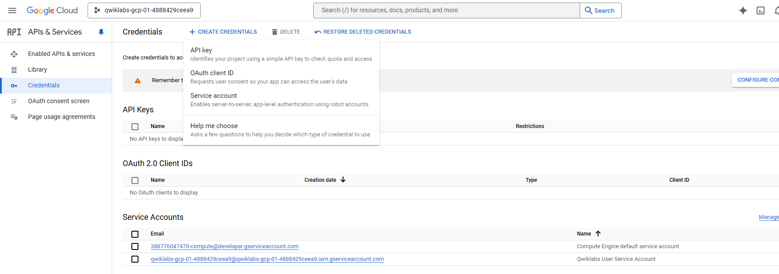779x274 pixels.
Task: Click the Restrictions column header
Action: click(530, 126)
